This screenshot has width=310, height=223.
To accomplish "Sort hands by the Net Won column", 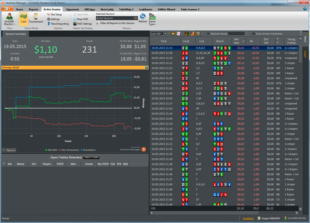I will [238, 41].
